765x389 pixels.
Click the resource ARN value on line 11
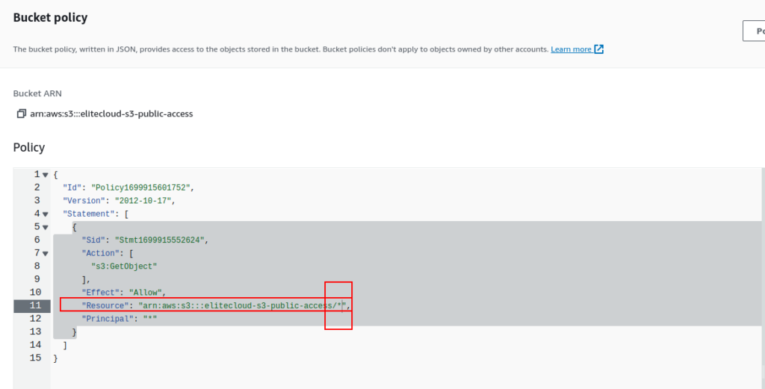pyautogui.click(x=243, y=305)
